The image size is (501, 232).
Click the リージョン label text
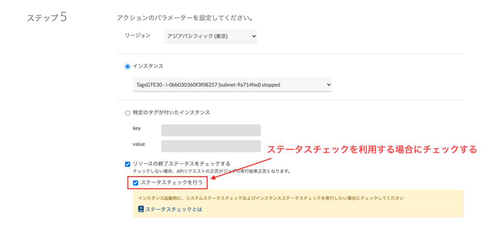click(138, 35)
